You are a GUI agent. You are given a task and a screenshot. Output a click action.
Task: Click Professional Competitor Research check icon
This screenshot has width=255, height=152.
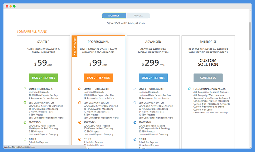tap(80, 89)
